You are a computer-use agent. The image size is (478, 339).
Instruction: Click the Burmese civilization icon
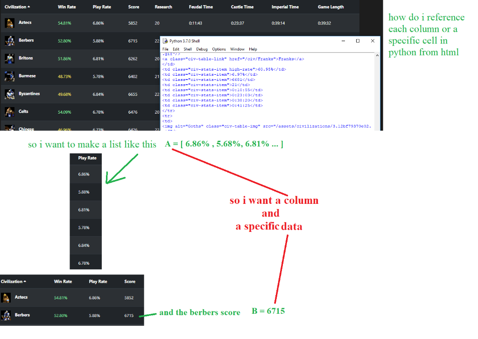coord(8,76)
